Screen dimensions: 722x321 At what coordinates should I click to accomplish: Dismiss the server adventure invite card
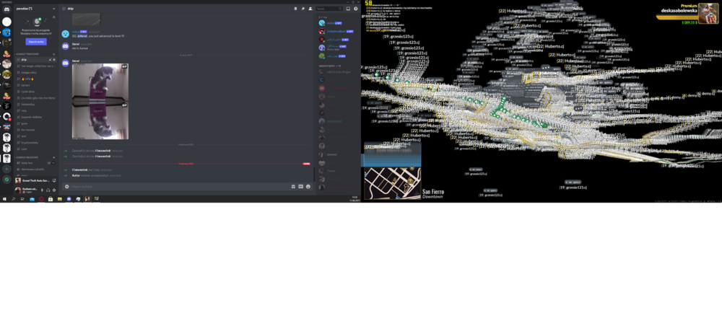click(54, 17)
